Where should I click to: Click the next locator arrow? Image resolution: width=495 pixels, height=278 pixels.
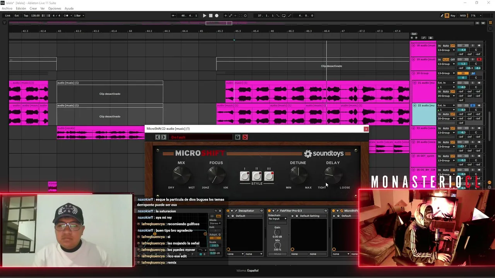[x=416, y=38]
